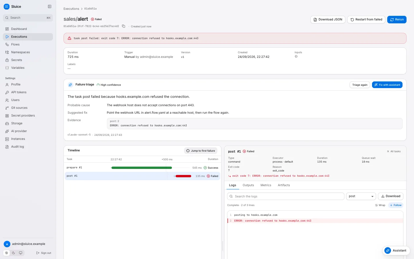414x259 pixels.
Task: Switch to the Metrics tab
Action: coord(266,185)
